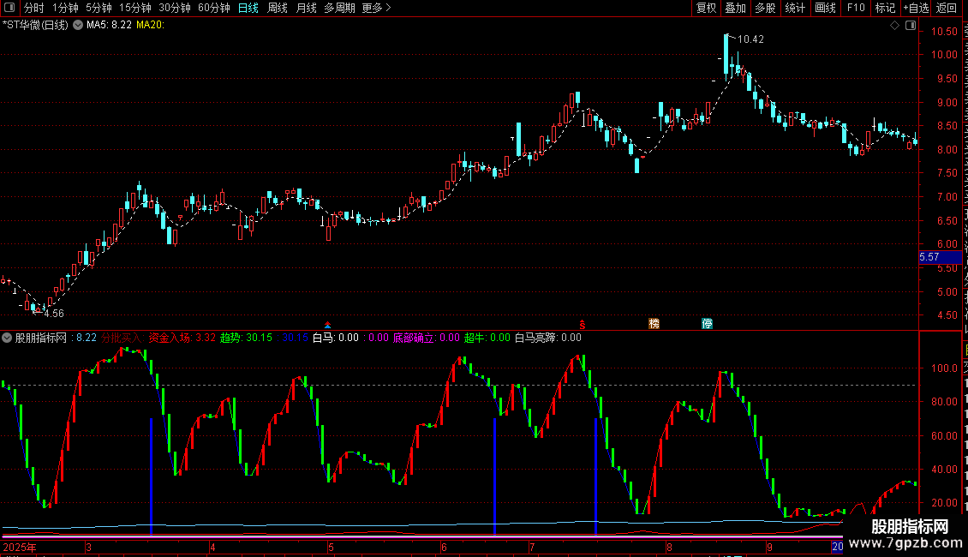The image size is (968, 557).
Task: Click the +自选 add to watchlist button
Action: click(916, 8)
